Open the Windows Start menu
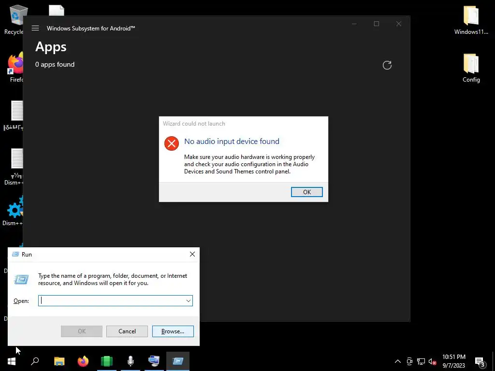The image size is (495, 371). [x=12, y=361]
